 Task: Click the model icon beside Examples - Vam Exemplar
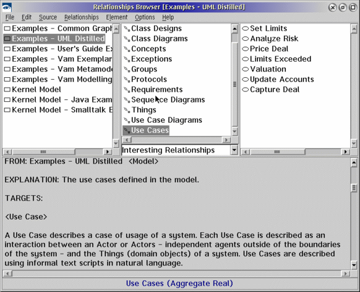click(x=7, y=59)
